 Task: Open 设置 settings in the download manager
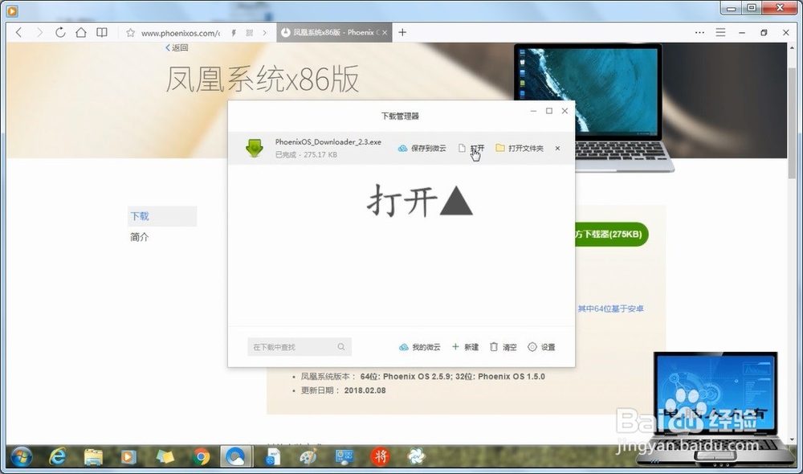pyautogui.click(x=541, y=347)
